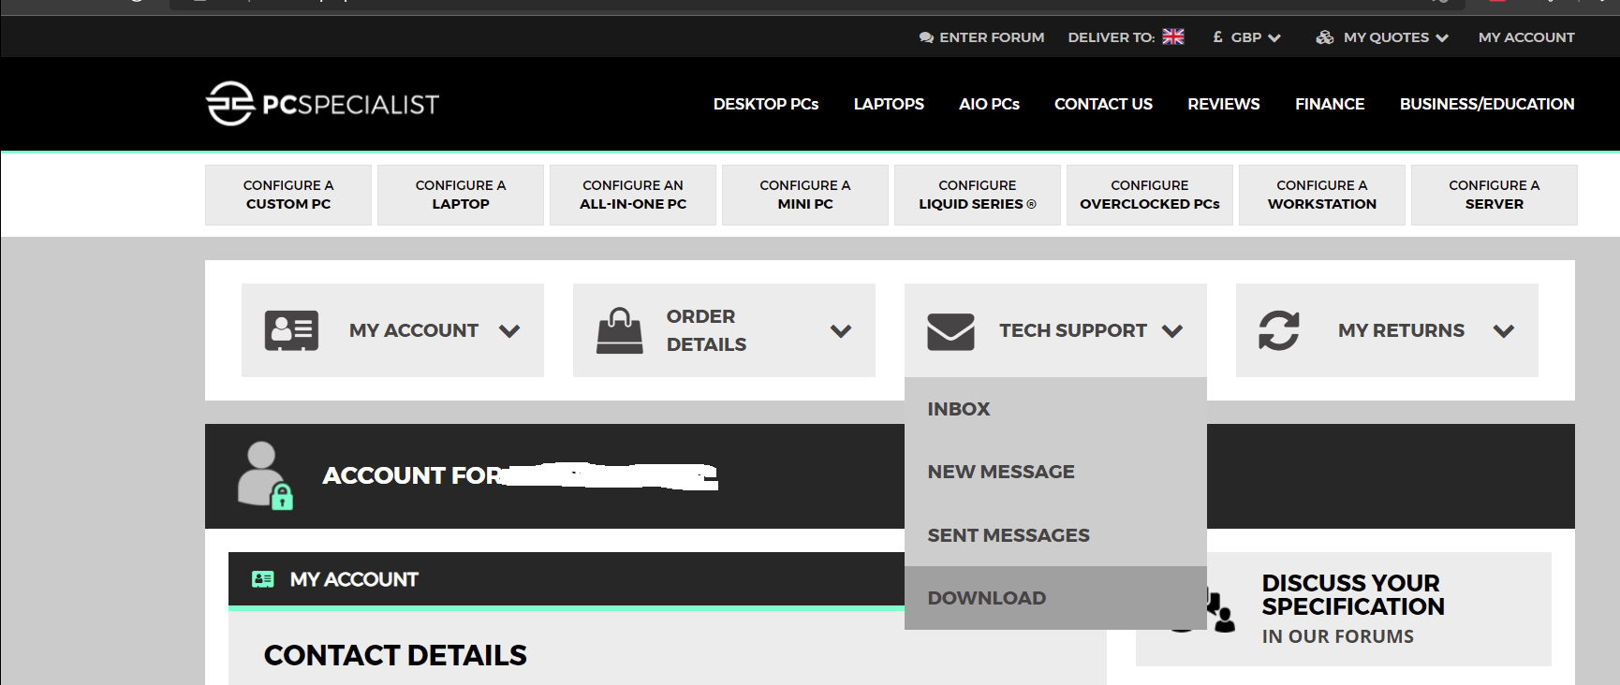Click the My Returns panel label
The height and width of the screenshot is (685, 1620).
[x=1401, y=330]
